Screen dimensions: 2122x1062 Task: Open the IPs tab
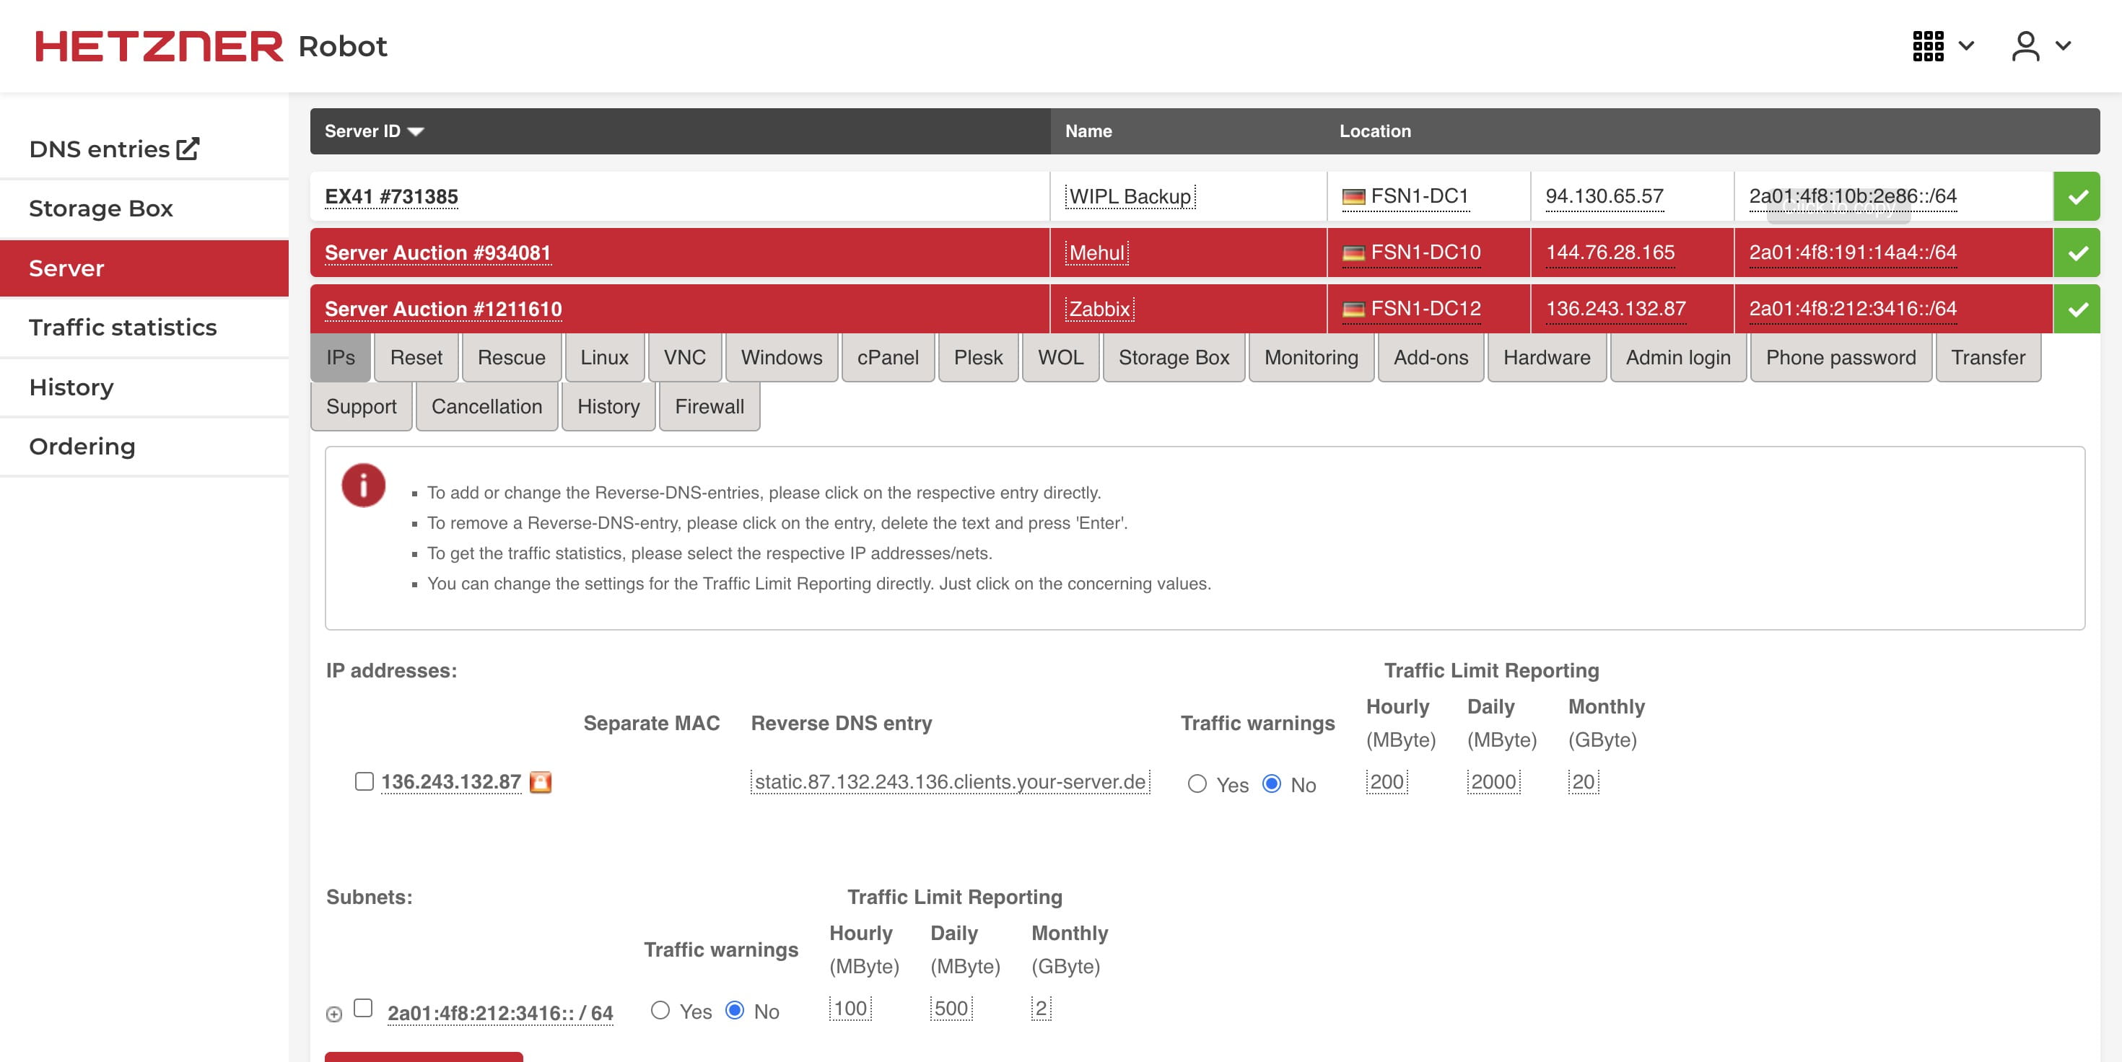click(340, 357)
